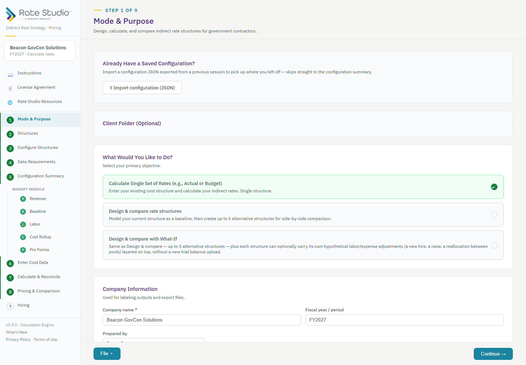Viewport: 526px width, 365px height.
Task: Click the Cost Rollup budget module label
Action: [40, 237]
